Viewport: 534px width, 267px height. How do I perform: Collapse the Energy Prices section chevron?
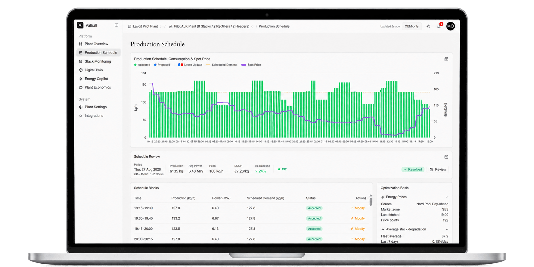click(x=447, y=197)
